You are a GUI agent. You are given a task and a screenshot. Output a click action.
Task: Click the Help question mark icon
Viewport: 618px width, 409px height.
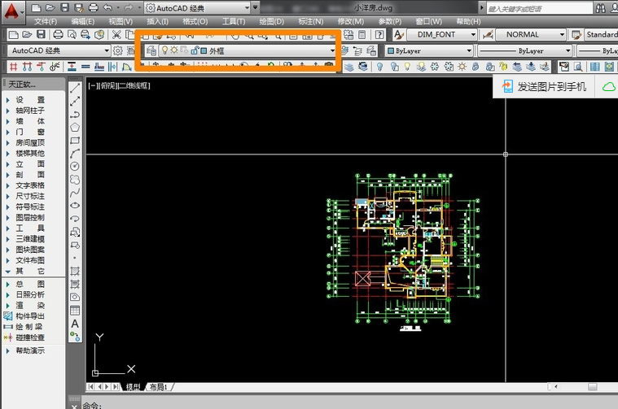point(379,35)
